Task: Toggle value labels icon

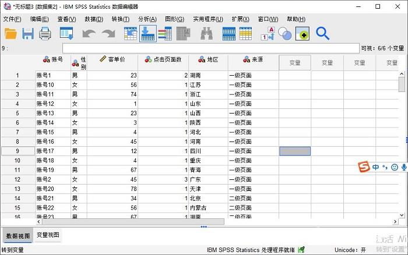Action: click(268, 34)
